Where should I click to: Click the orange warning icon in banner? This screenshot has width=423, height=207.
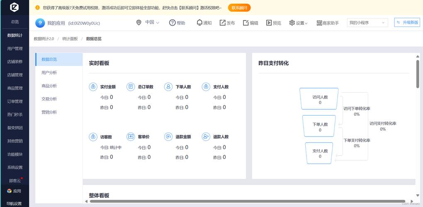[37, 7]
